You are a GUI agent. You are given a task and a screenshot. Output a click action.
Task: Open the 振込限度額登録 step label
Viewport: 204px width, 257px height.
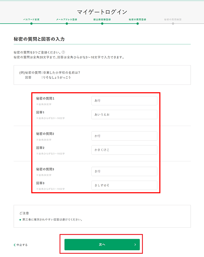click(x=102, y=19)
